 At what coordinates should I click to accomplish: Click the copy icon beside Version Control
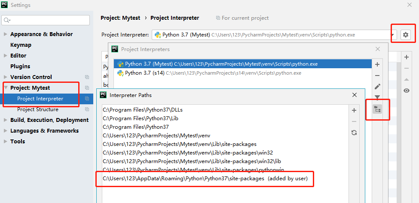click(87, 77)
